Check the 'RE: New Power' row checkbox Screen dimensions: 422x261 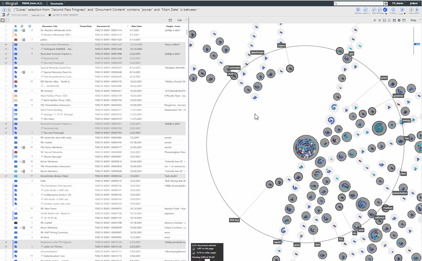6,209
